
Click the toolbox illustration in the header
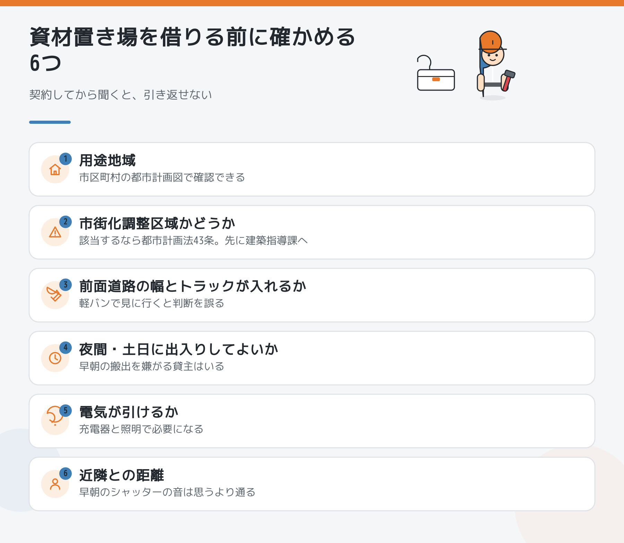pyautogui.click(x=436, y=73)
